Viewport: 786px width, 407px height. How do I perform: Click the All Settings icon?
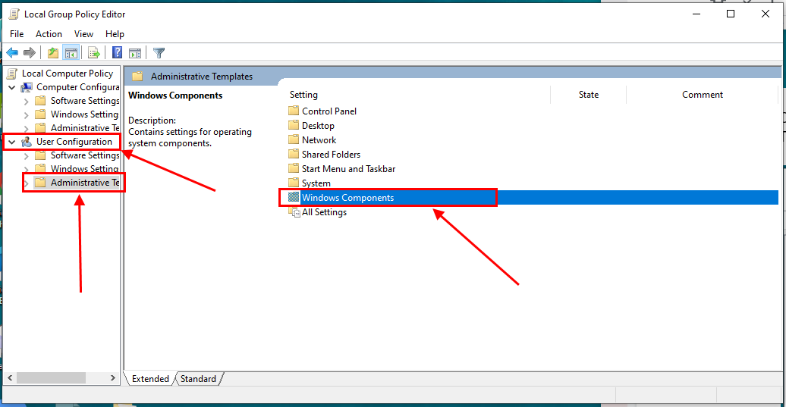294,212
